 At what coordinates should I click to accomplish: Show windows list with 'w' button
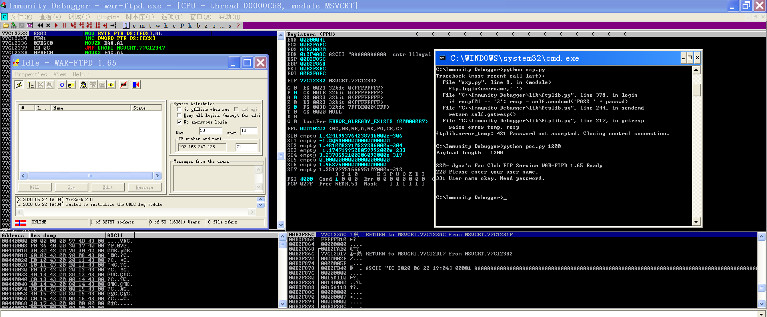pyautogui.click(x=158, y=26)
